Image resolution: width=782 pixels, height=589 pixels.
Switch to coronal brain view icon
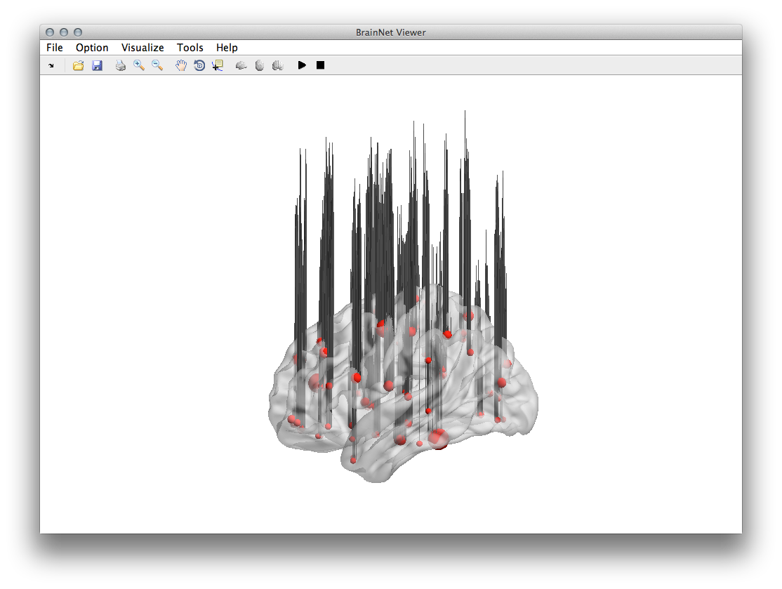coord(278,65)
